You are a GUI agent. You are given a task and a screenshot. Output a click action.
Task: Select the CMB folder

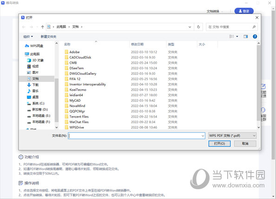(71, 63)
